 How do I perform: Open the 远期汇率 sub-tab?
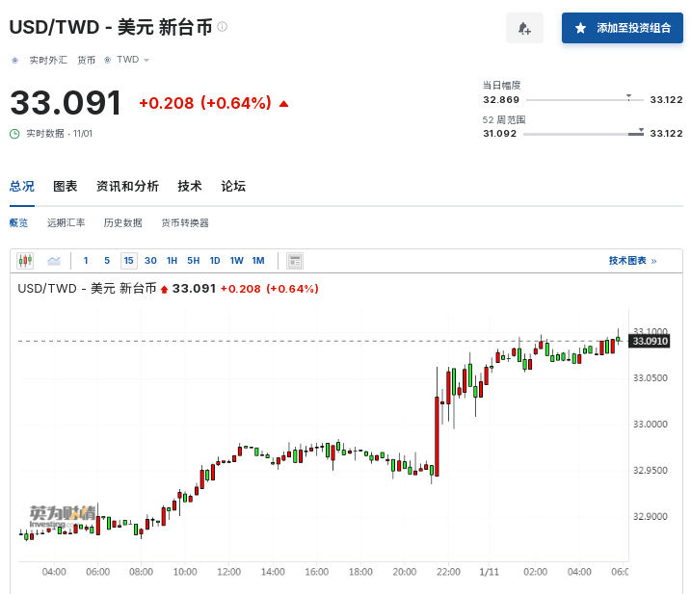pos(66,222)
